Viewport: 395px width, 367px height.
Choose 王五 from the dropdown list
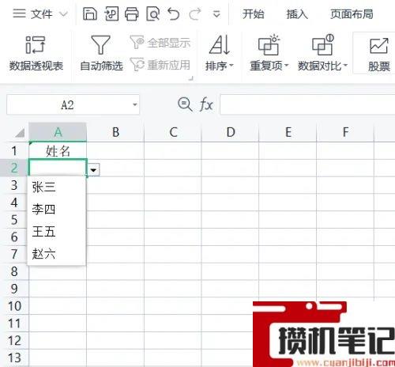pyautogui.click(x=57, y=232)
